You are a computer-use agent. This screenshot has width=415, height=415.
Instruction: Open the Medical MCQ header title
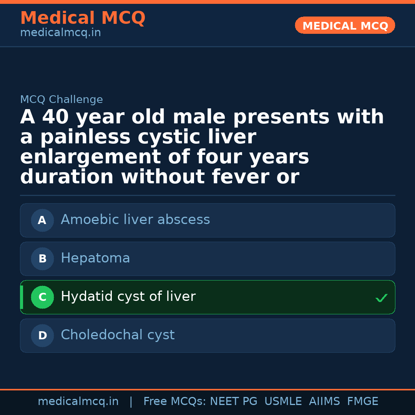83,18
